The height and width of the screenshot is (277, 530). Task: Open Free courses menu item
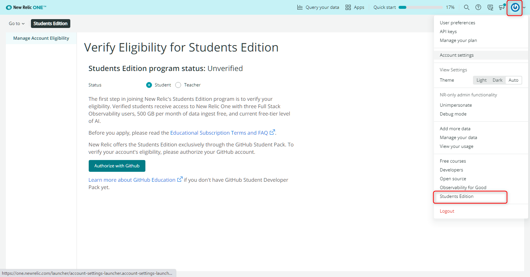click(453, 161)
